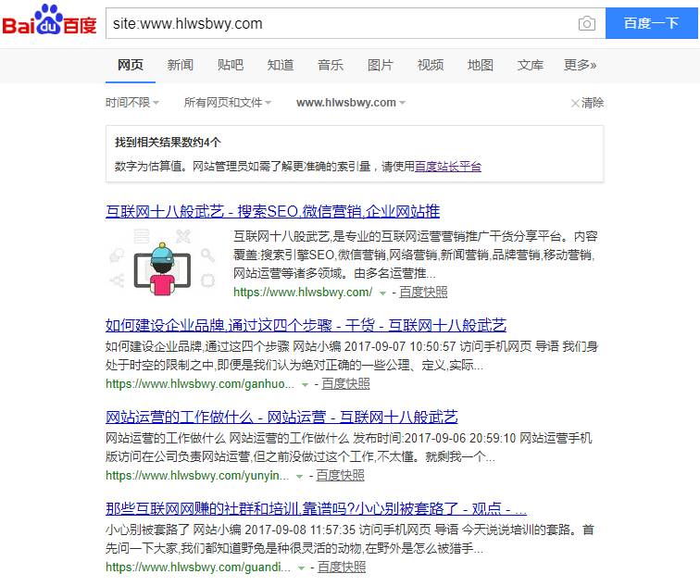Open the 地图 tab
The height and width of the screenshot is (586, 700).
tap(481, 65)
